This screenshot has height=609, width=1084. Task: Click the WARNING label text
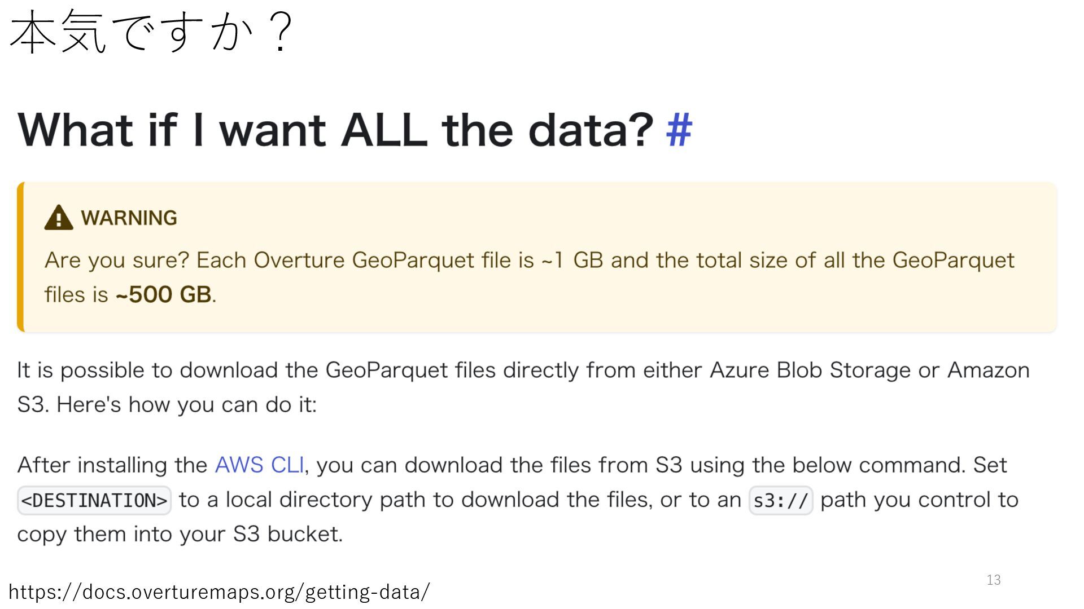pos(129,218)
